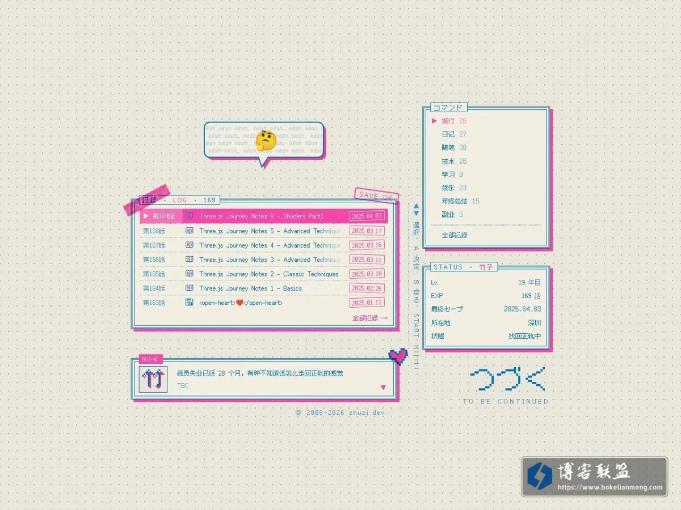Click the white play arrow on row 第169話
Image resolution: width=681 pixels, height=510 pixels.
[146, 216]
